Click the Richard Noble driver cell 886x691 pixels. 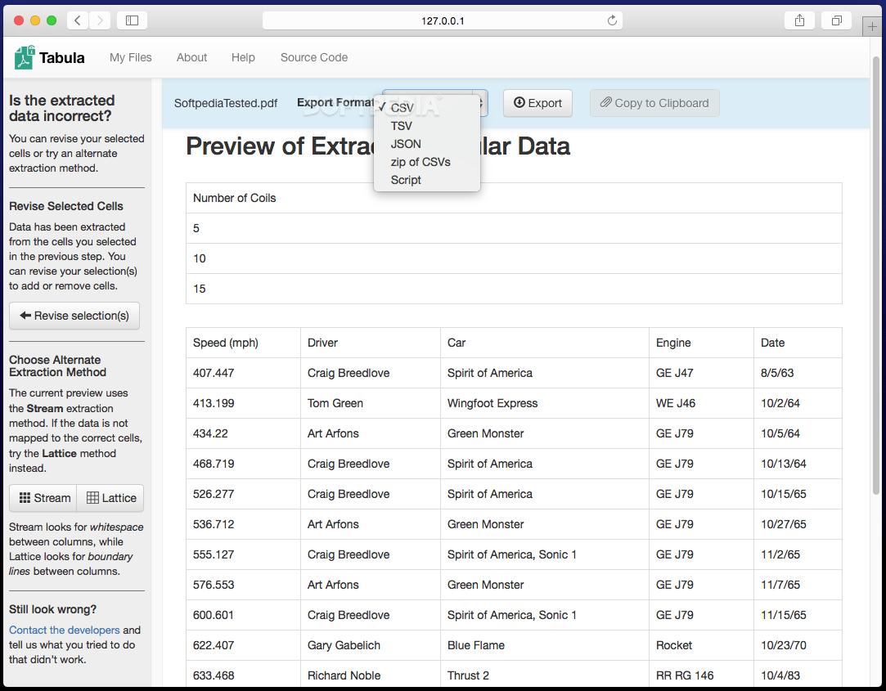[x=370, y=675]
